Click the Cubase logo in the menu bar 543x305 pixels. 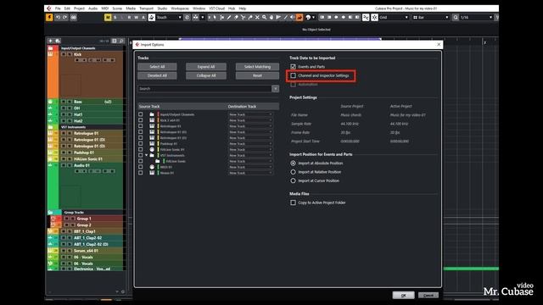pos(49,8)
